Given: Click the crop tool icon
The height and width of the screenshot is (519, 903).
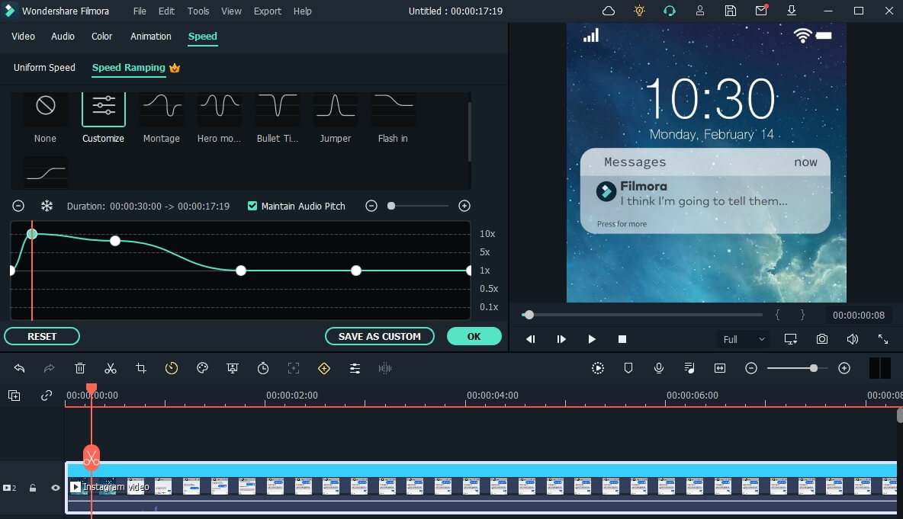Looking at the screenshot, I should 141,368.
